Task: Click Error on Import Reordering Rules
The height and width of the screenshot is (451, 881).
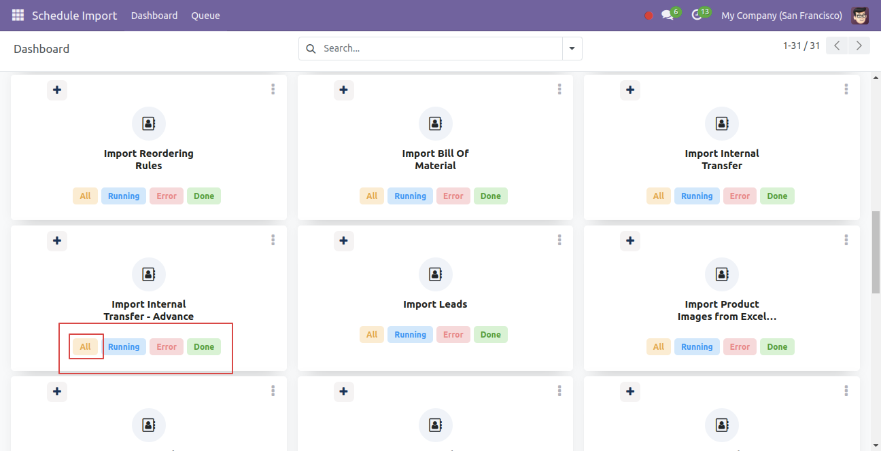Action: tap(167, 196)
